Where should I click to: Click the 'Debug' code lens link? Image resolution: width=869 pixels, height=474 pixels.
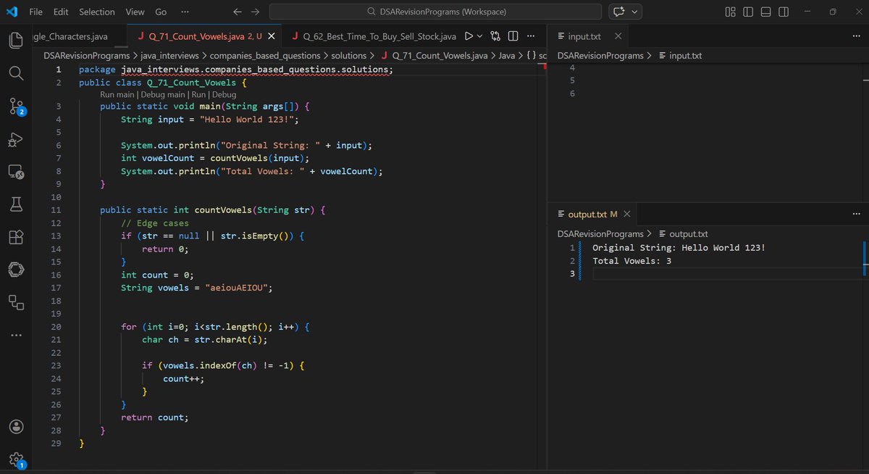(x=224, y=94)
